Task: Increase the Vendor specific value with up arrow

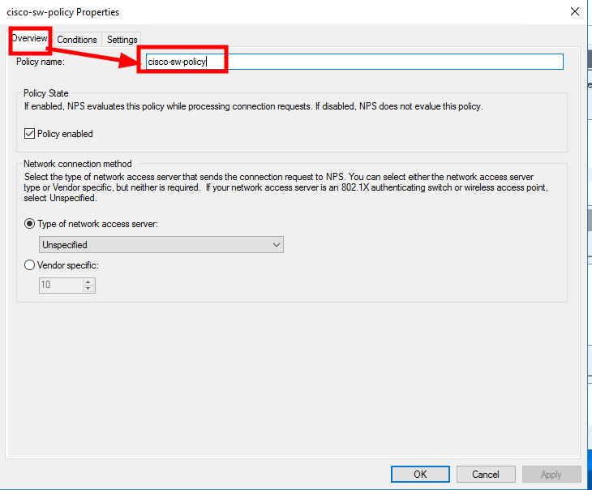Action: (x=88, y=282)
